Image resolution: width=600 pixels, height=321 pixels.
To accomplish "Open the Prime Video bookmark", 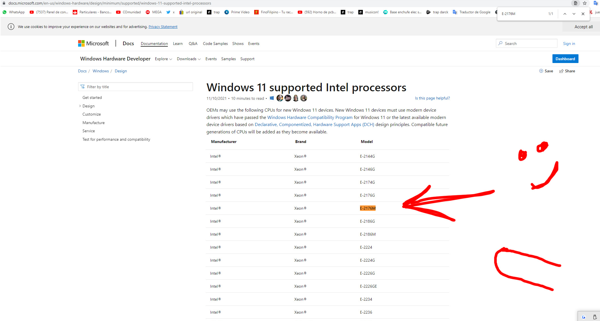I will coord(237,12).
